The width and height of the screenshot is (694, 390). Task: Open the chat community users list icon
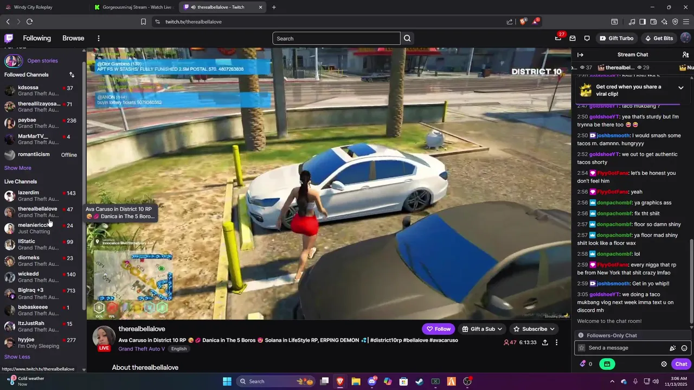click(685, 55)
